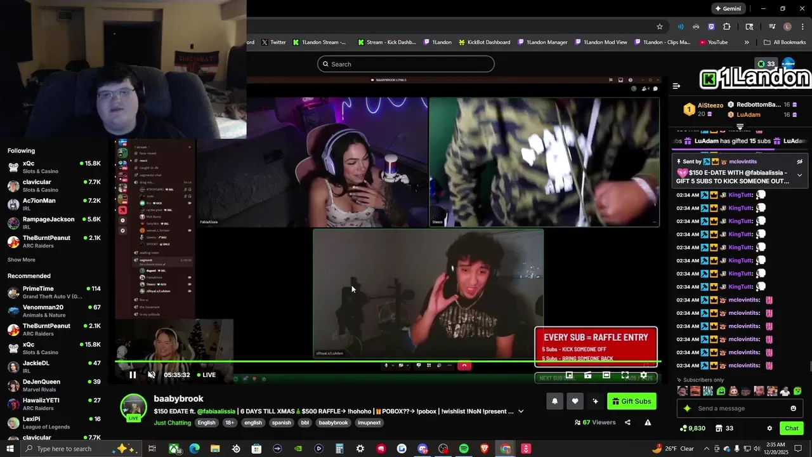
Task: Open Venomman20 recommended channel
Action: click(x=54, y=310)
